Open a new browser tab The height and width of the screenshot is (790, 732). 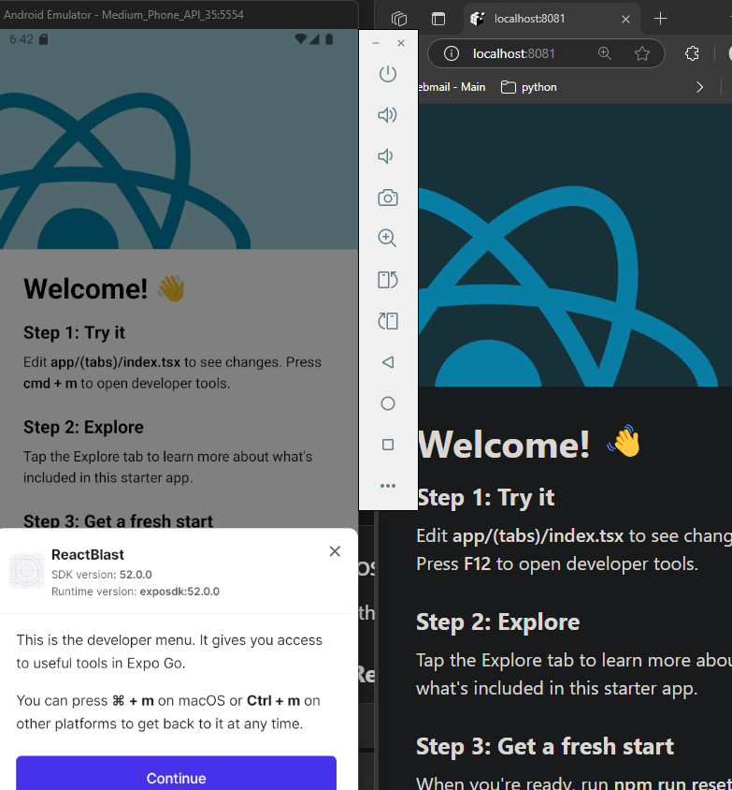point(660,19)
